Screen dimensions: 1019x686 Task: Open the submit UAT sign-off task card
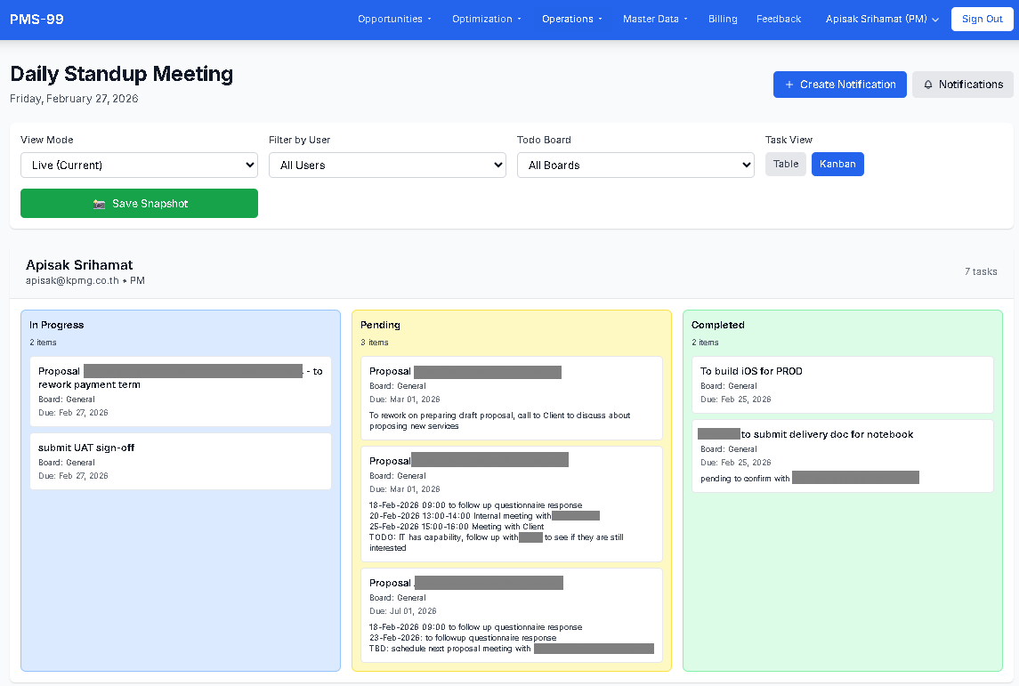(181, 461)
